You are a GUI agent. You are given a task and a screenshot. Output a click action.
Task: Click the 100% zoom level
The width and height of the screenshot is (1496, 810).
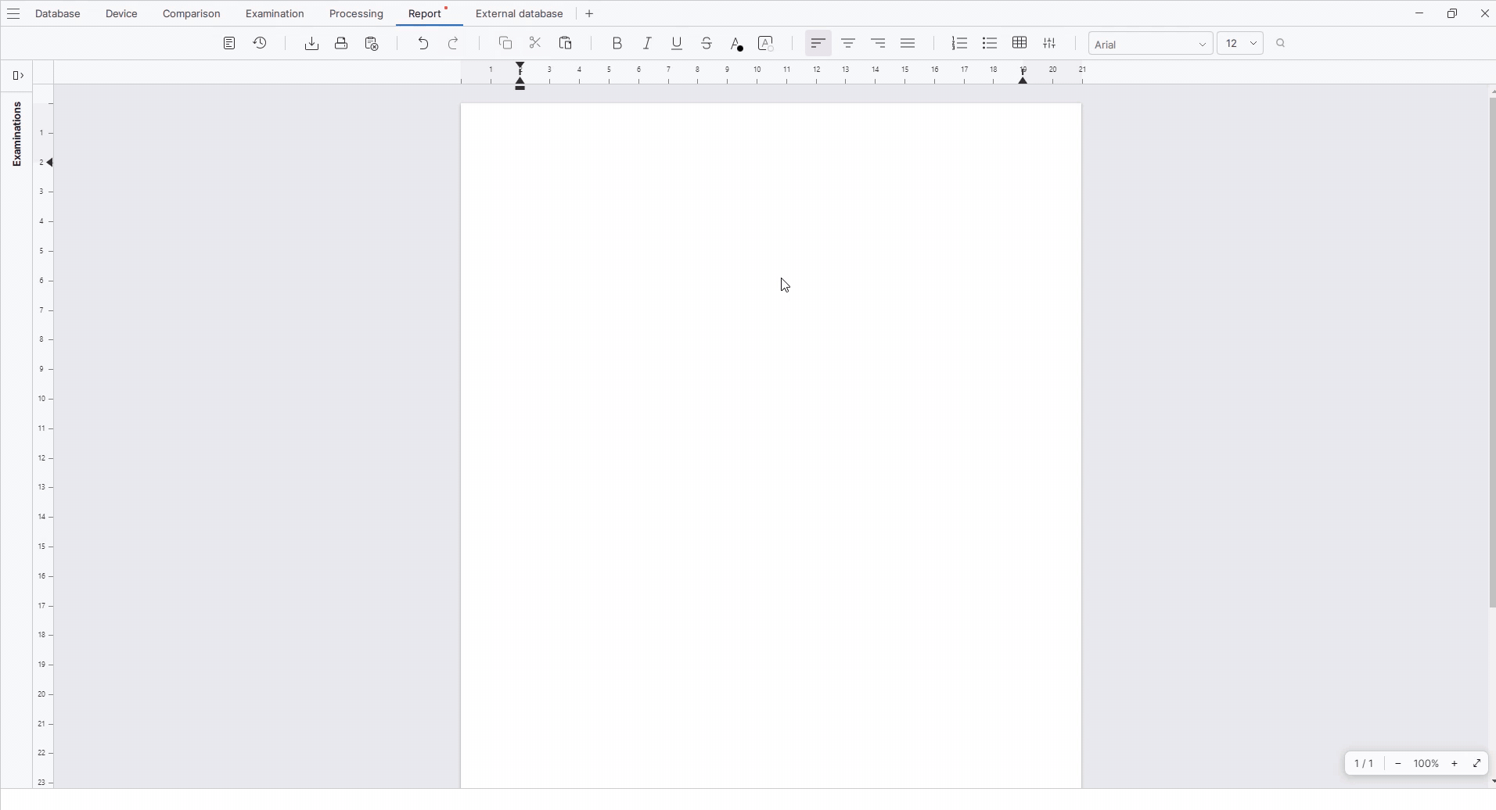(x=1426, y=764)
